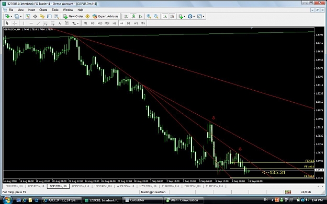
Task: Toggle chart auto scroll
Action: [165, 16]
